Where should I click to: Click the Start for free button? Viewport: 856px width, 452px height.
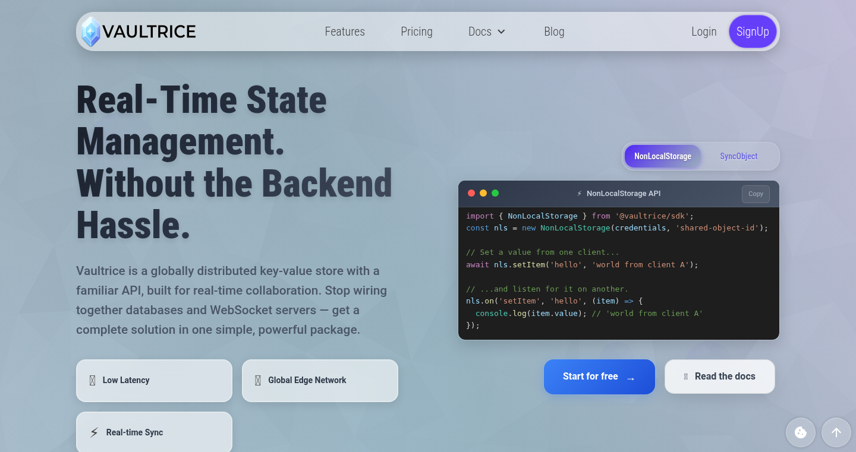pos(599,377)
